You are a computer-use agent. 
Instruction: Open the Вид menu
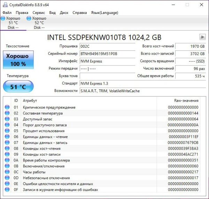(x=52, y=13)
